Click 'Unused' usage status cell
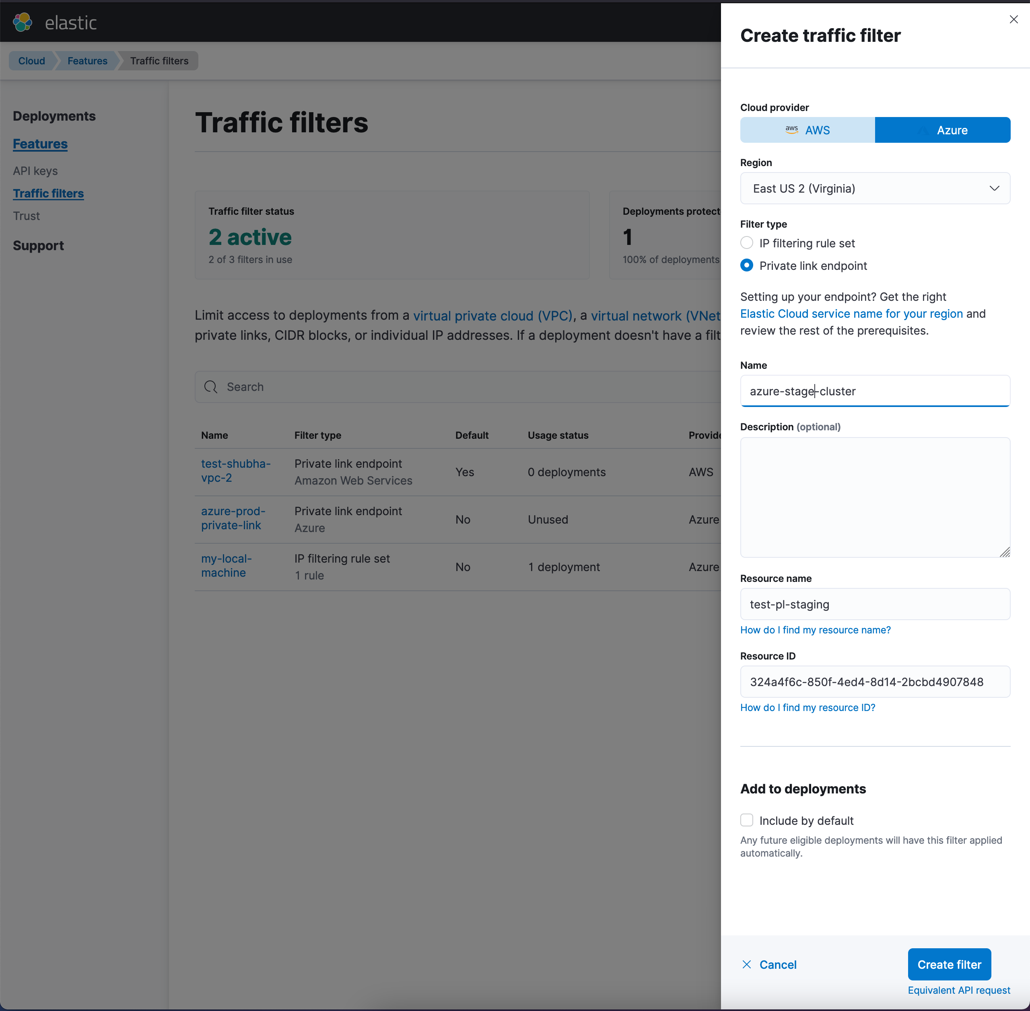This screenshot has width=1030, height=1011. (548, 519)
